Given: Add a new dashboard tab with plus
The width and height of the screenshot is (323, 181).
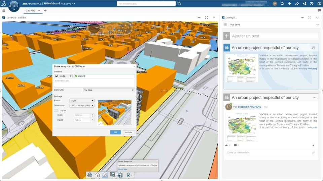Looking at the screenshot, I should 45,10.
